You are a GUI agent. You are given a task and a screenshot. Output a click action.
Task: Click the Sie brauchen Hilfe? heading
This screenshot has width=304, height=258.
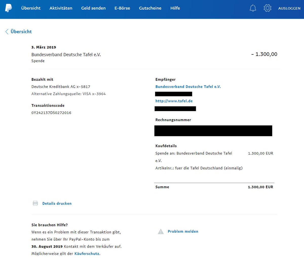coord(50,225)
